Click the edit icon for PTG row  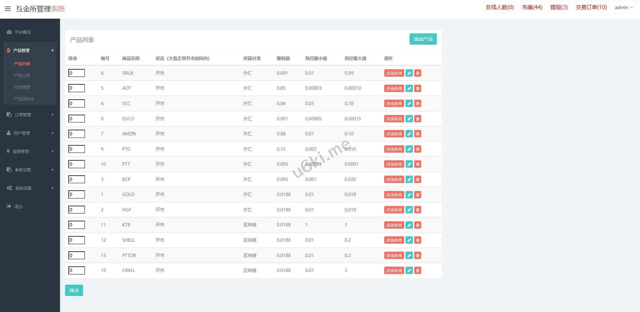(x=409, y=149)
